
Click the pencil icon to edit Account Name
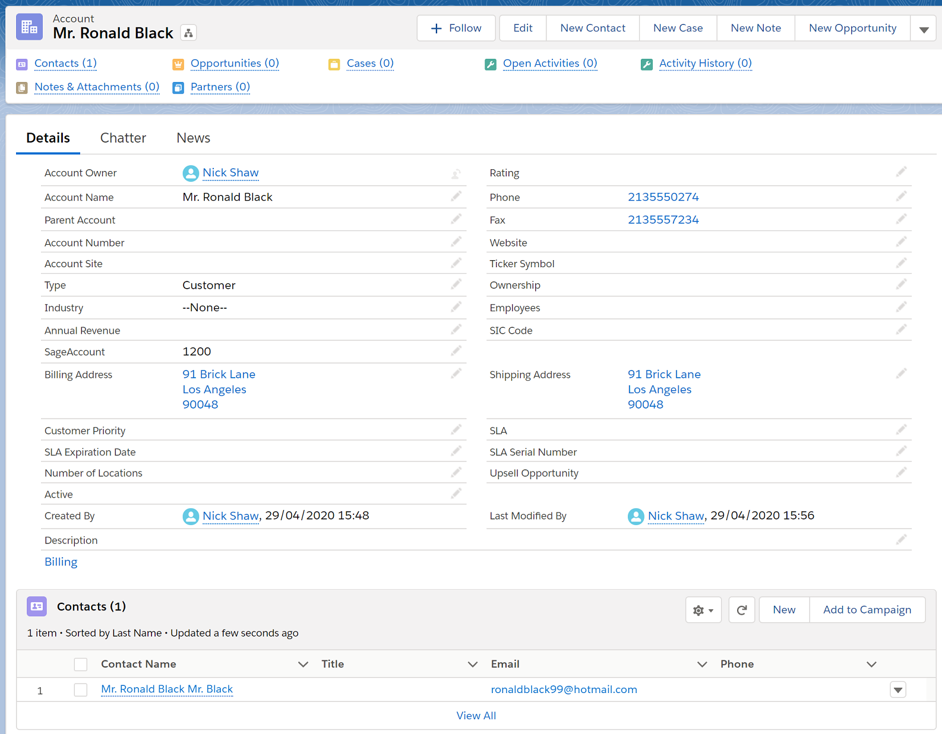point(456,197)
